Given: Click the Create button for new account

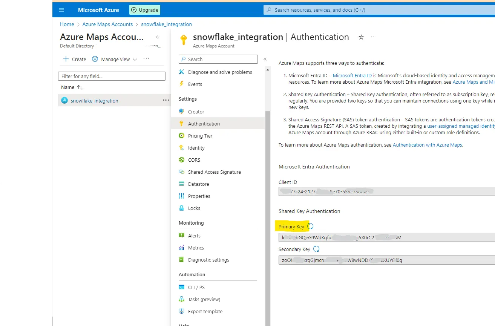Looking at the screenshot, I should coord(74,59).
